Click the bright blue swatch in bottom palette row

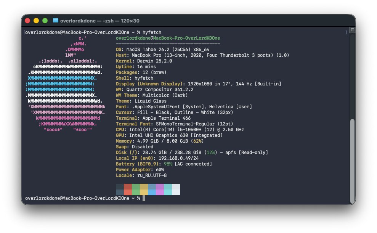click(152, 192)
